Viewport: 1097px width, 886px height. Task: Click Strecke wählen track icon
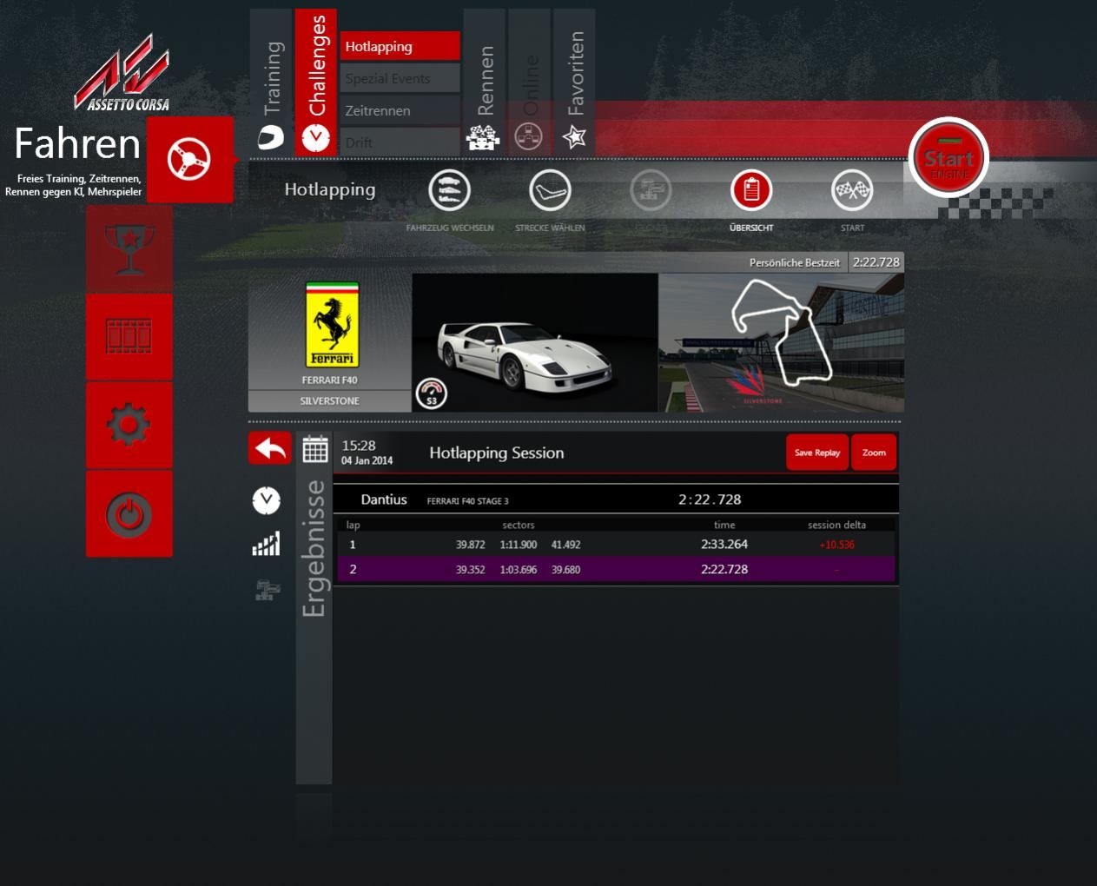click(551, 190)
